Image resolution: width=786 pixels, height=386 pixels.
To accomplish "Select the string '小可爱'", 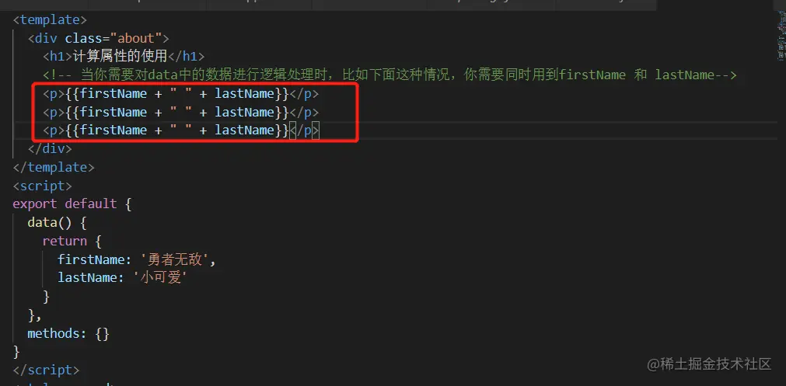I will tap(161, 278).
